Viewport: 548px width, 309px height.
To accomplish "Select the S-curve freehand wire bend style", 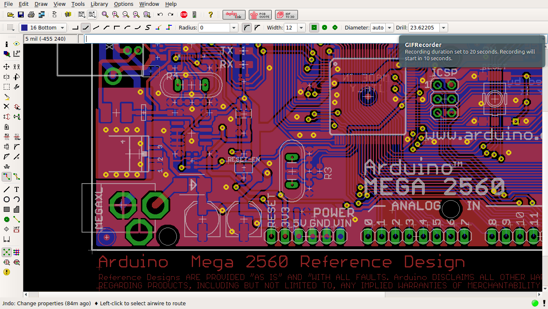I will pyautogui.click(x=148, y=28).
